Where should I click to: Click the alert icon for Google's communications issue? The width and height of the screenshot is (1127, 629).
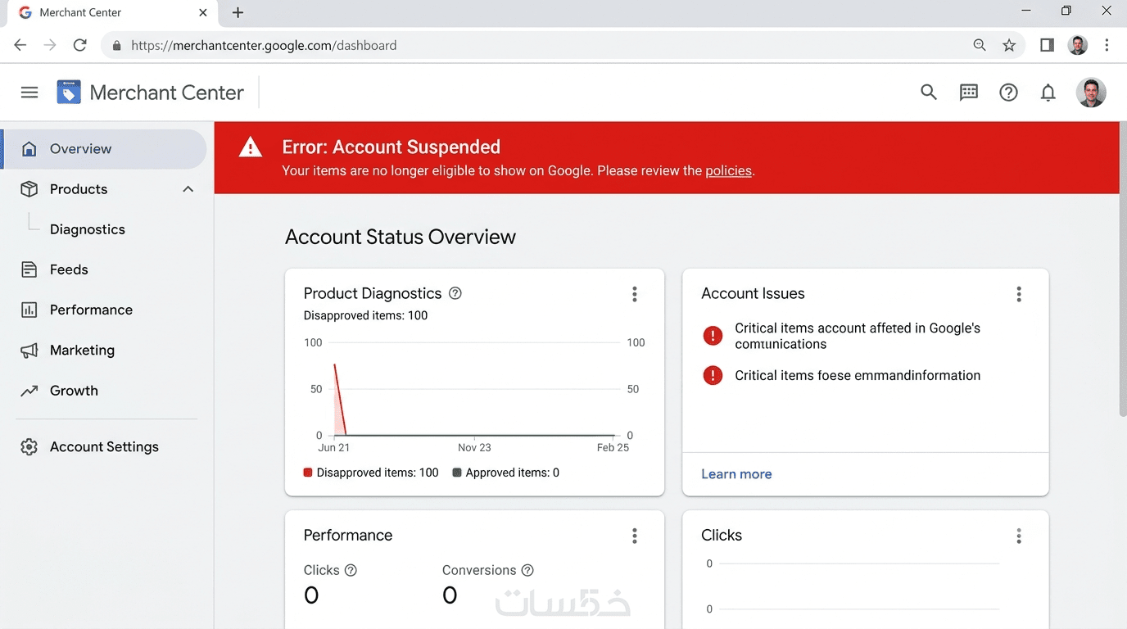pyautogui.click(x=713, y=335)
